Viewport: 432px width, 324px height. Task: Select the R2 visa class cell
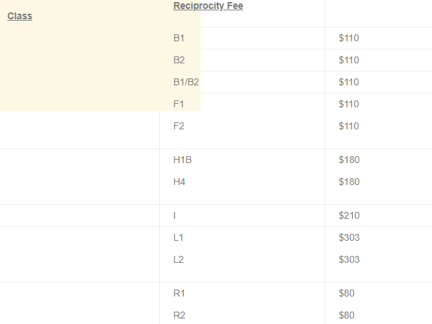point(179,315)
